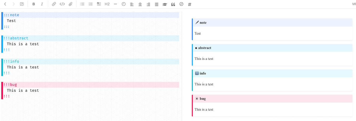Click preview text under the bug callout
Screen dimensions: 356x121
pyautogui.click(x=204, y=110)
